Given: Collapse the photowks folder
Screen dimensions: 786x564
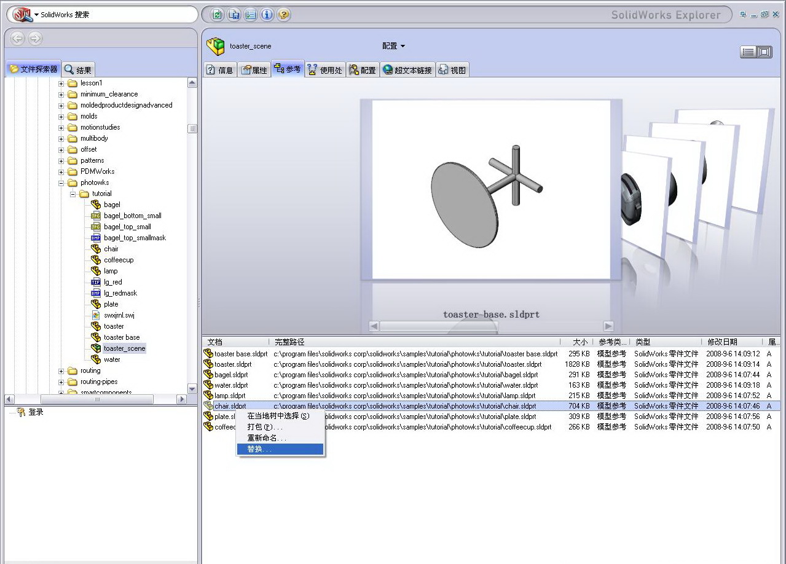Looking at the screenshot, I should click(61, 182).
